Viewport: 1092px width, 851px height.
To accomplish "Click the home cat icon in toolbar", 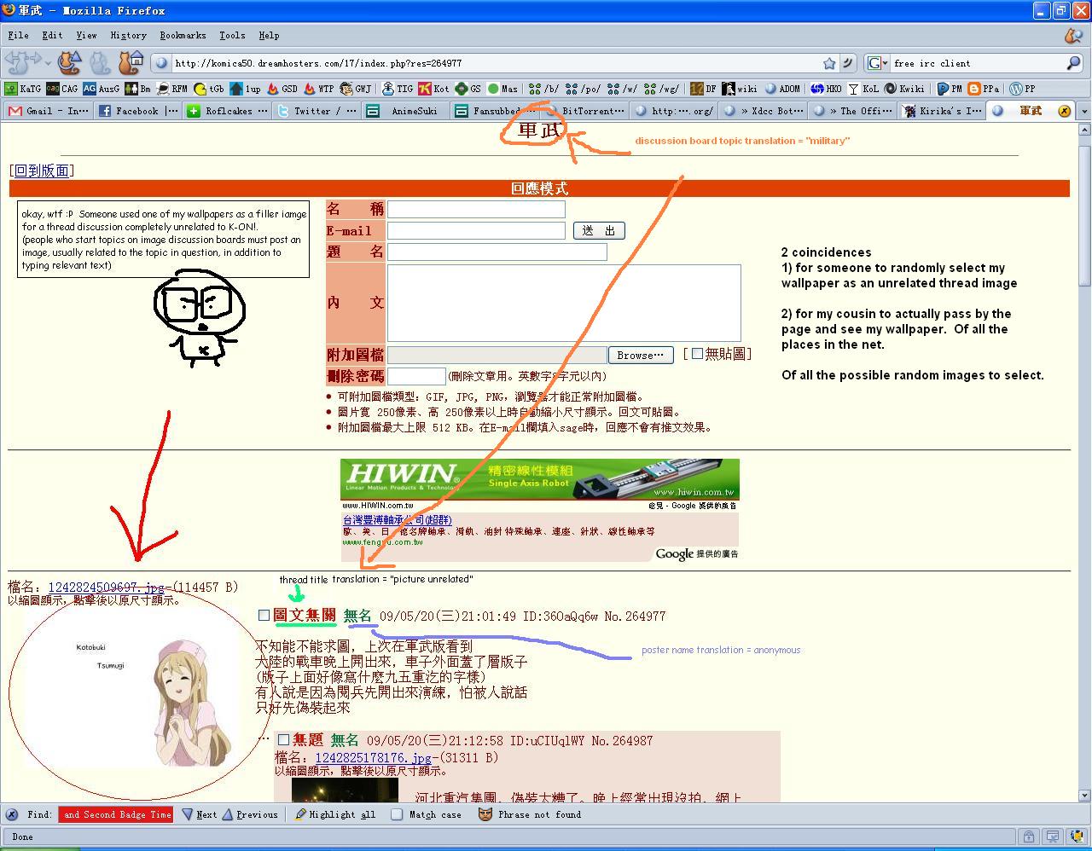I will [130, 62].
